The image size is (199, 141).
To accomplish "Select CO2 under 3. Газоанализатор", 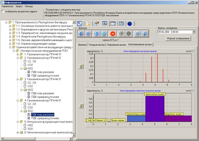I will coord(30,86).
